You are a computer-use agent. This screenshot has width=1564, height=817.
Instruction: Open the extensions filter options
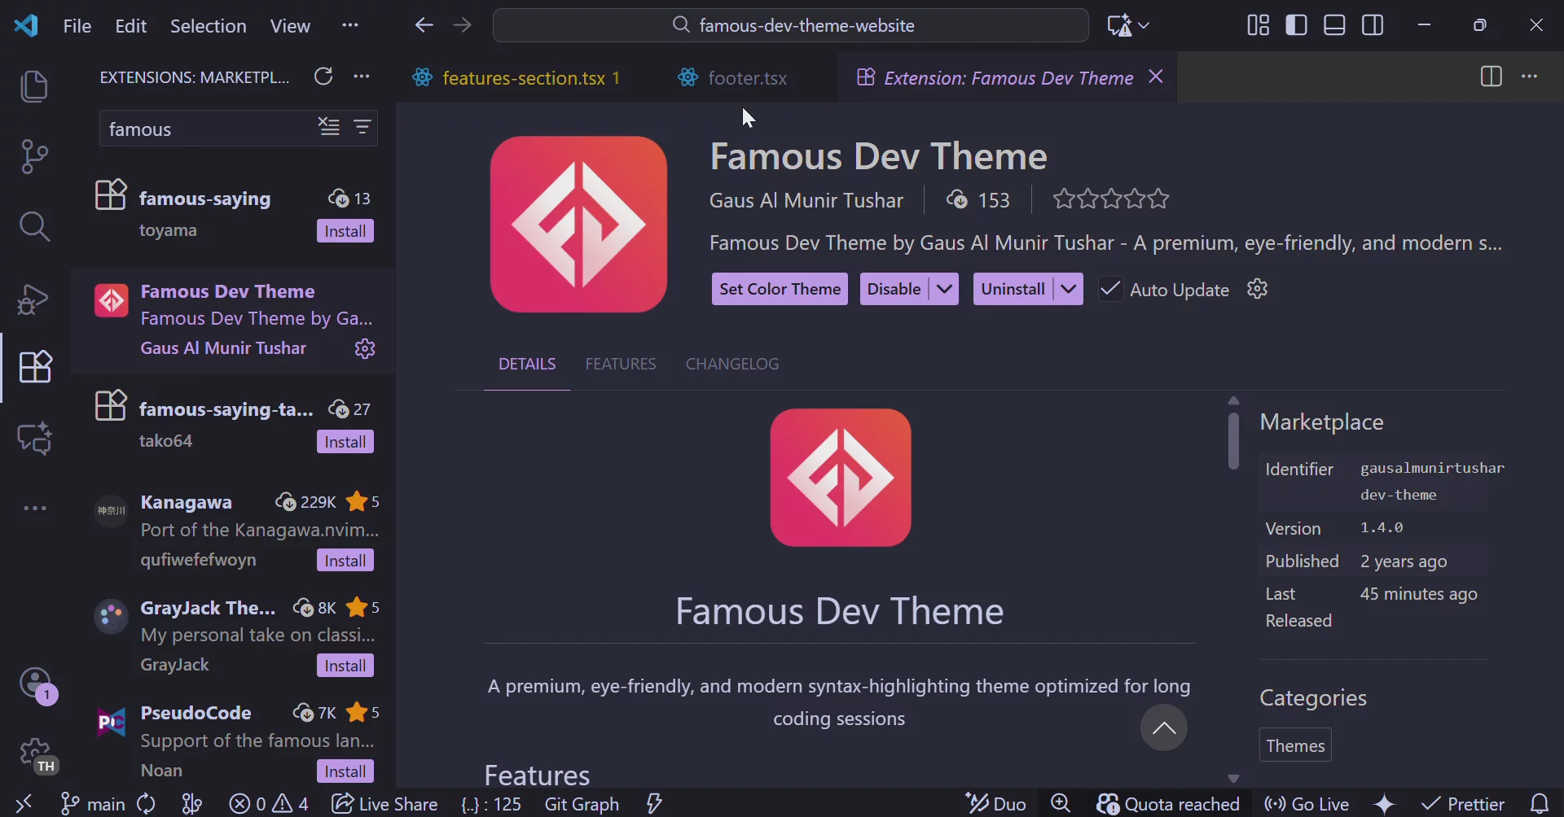tap(363, 128)
